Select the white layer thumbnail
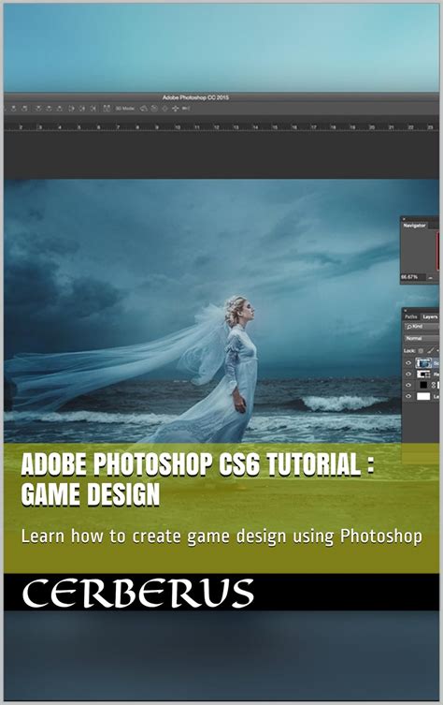Screen dimensions: 443x705 (x=423, y=396)
